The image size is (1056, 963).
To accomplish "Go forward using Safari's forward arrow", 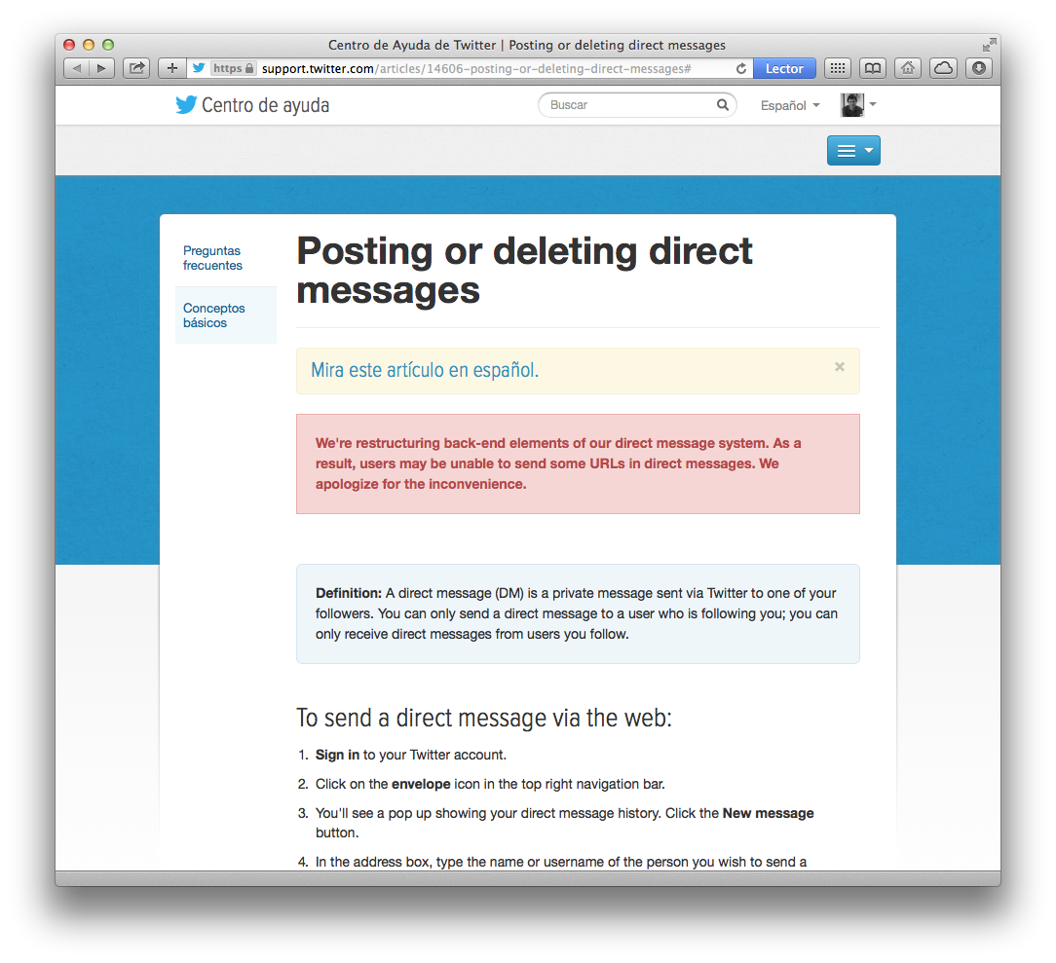I will 101,68.
